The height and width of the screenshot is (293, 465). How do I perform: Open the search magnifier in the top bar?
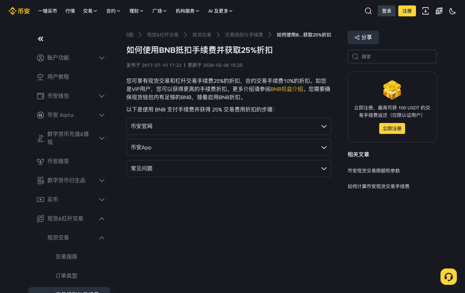tap(368, 11)
